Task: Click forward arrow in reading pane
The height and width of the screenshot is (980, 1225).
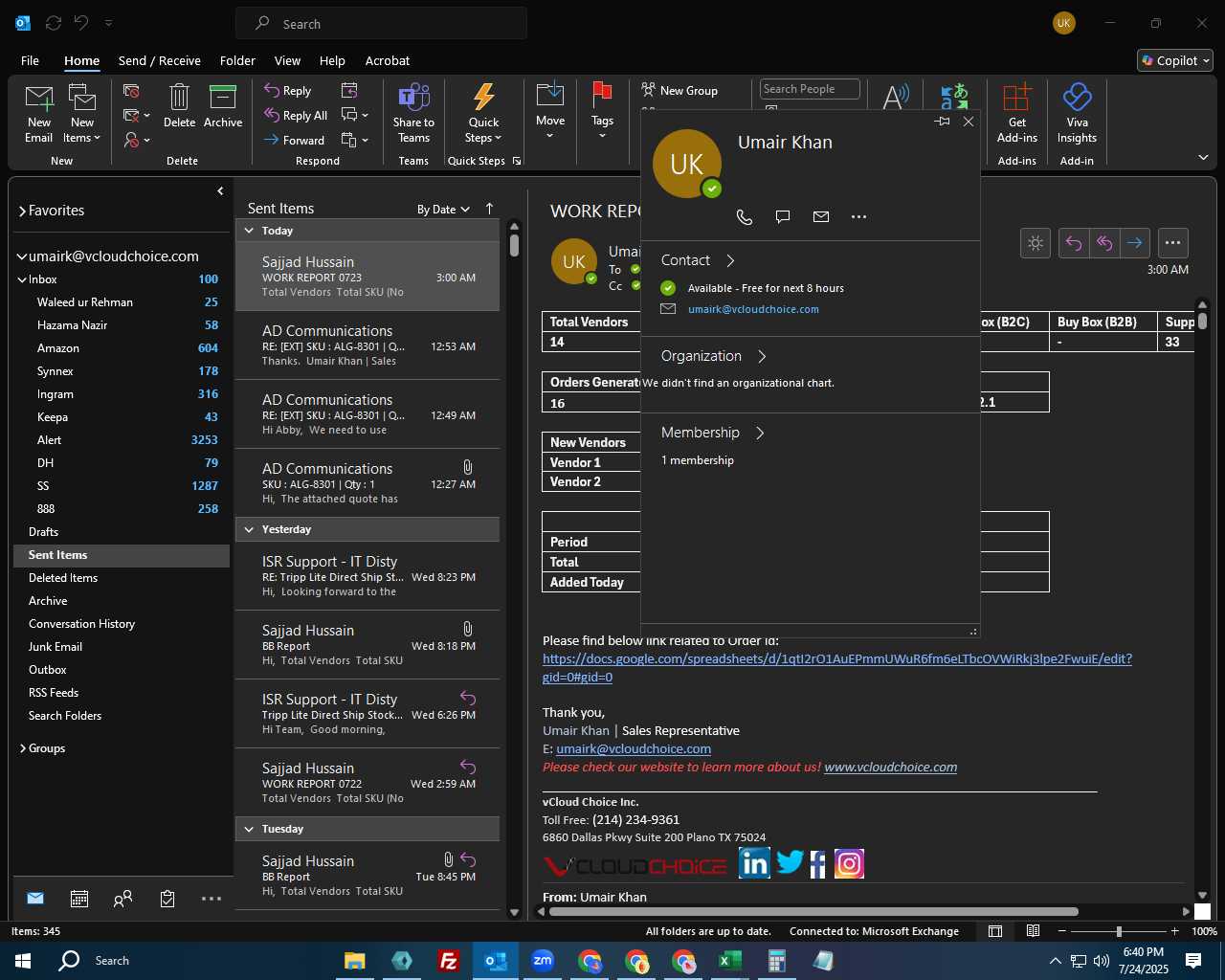Action: 1135,243
